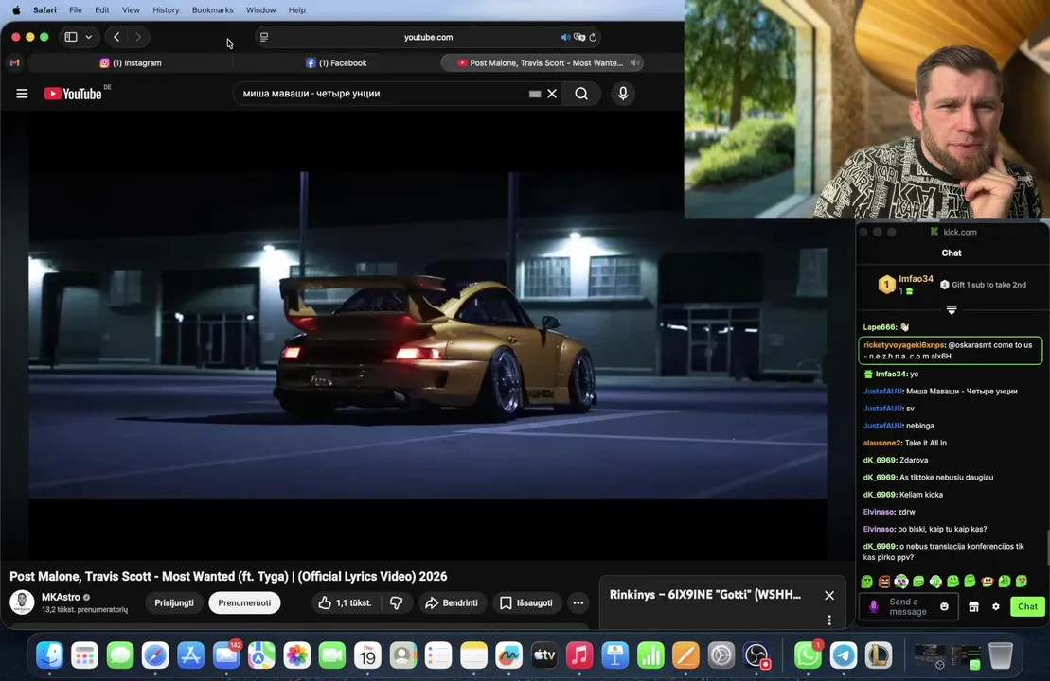Open MKAstro channel avatar

[x=22, y=602]
